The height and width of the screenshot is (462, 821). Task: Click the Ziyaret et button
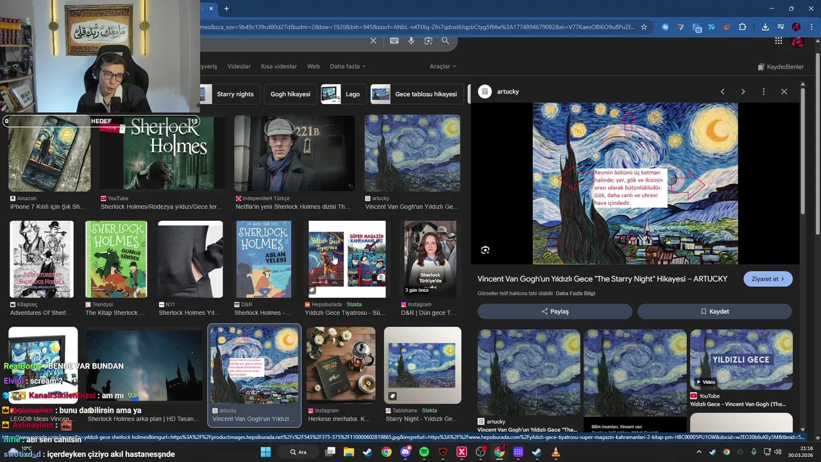(768, 279)
